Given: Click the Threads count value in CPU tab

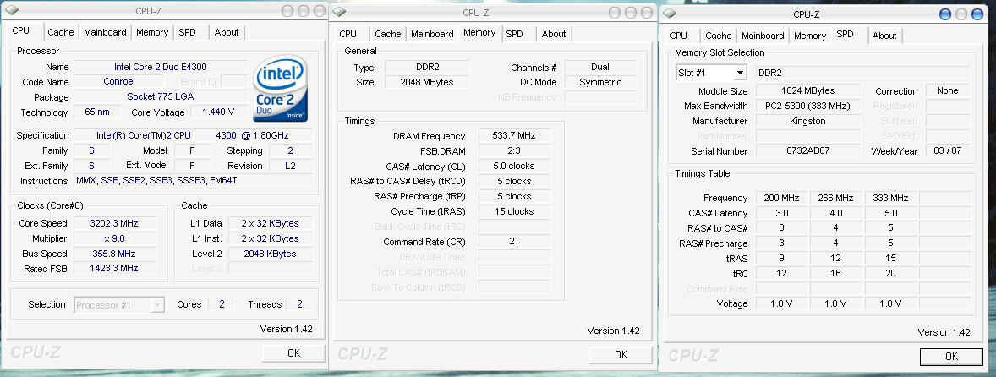Looking at the screenshot, I should point(299,304).
